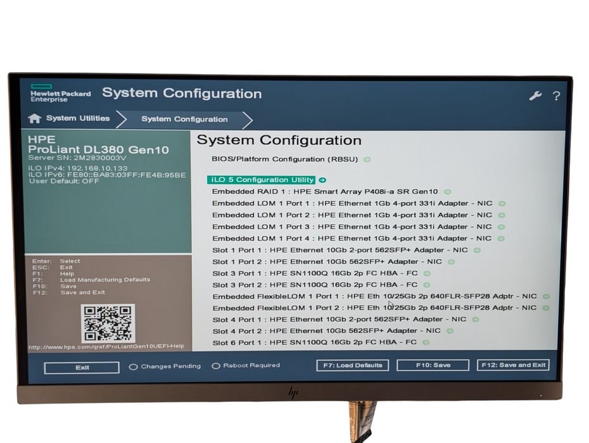Screen dimensions: 589x443
Task: Click F7: Load Defaults button
Action: coord(352,365)
